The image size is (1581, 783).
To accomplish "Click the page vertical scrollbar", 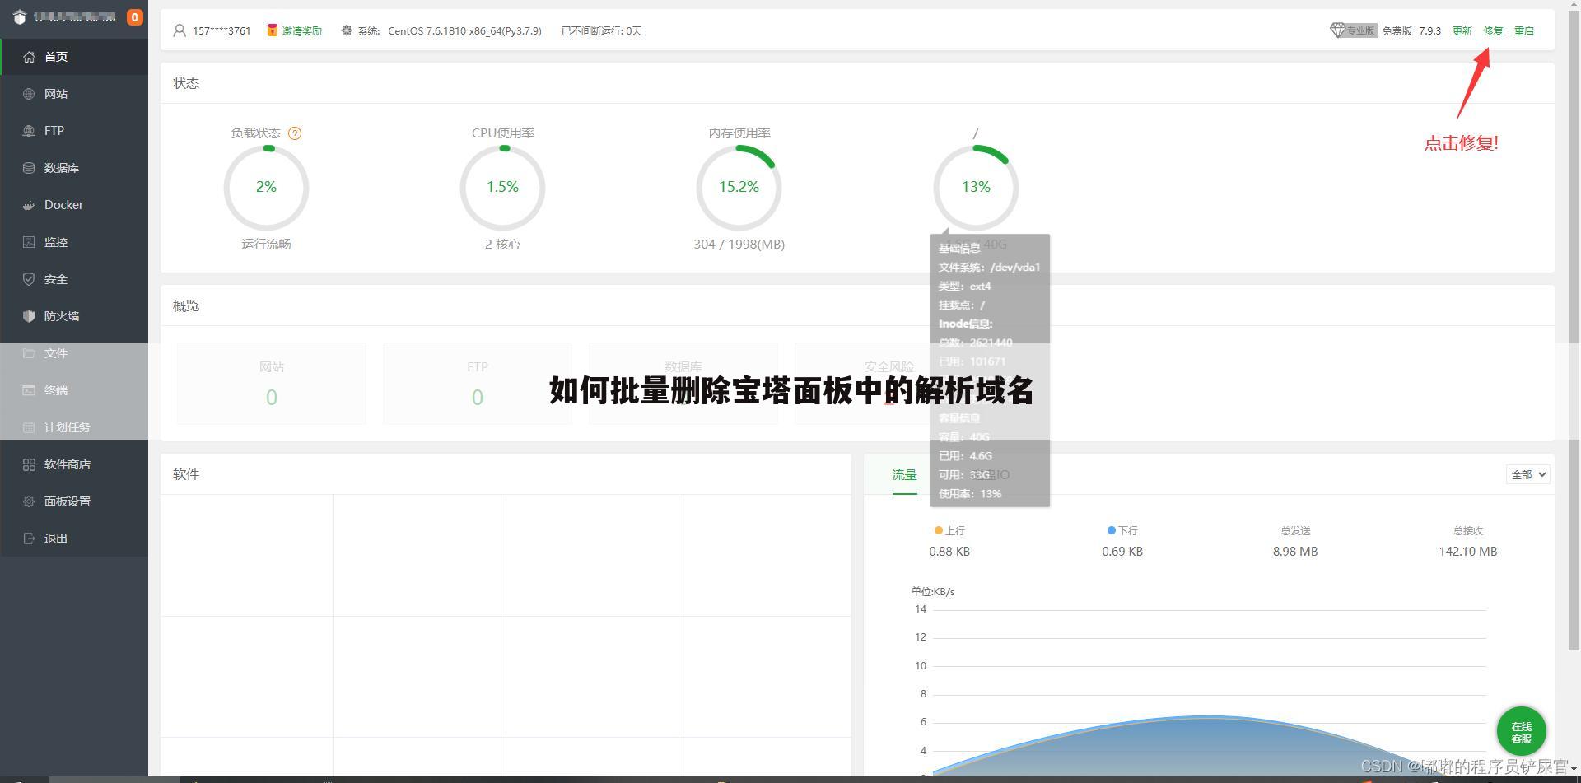I will [x=1574, y=329].
